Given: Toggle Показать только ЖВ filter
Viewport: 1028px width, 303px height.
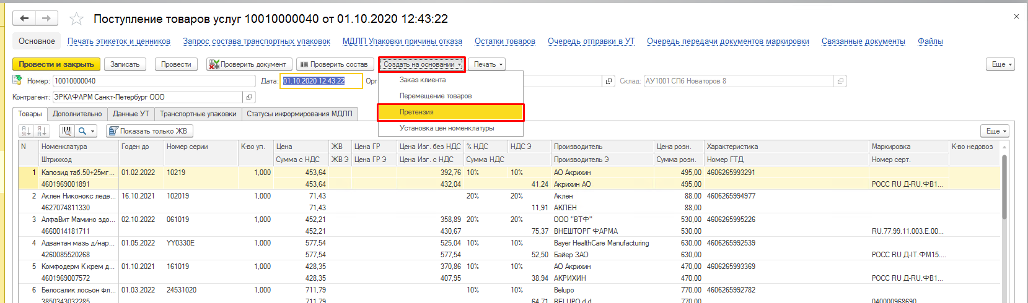Looking at the screenshot, I should (149, 131).
